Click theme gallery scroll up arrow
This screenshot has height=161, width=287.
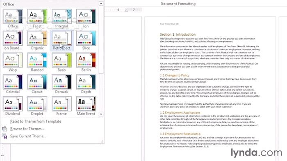(x=101, y=3)
